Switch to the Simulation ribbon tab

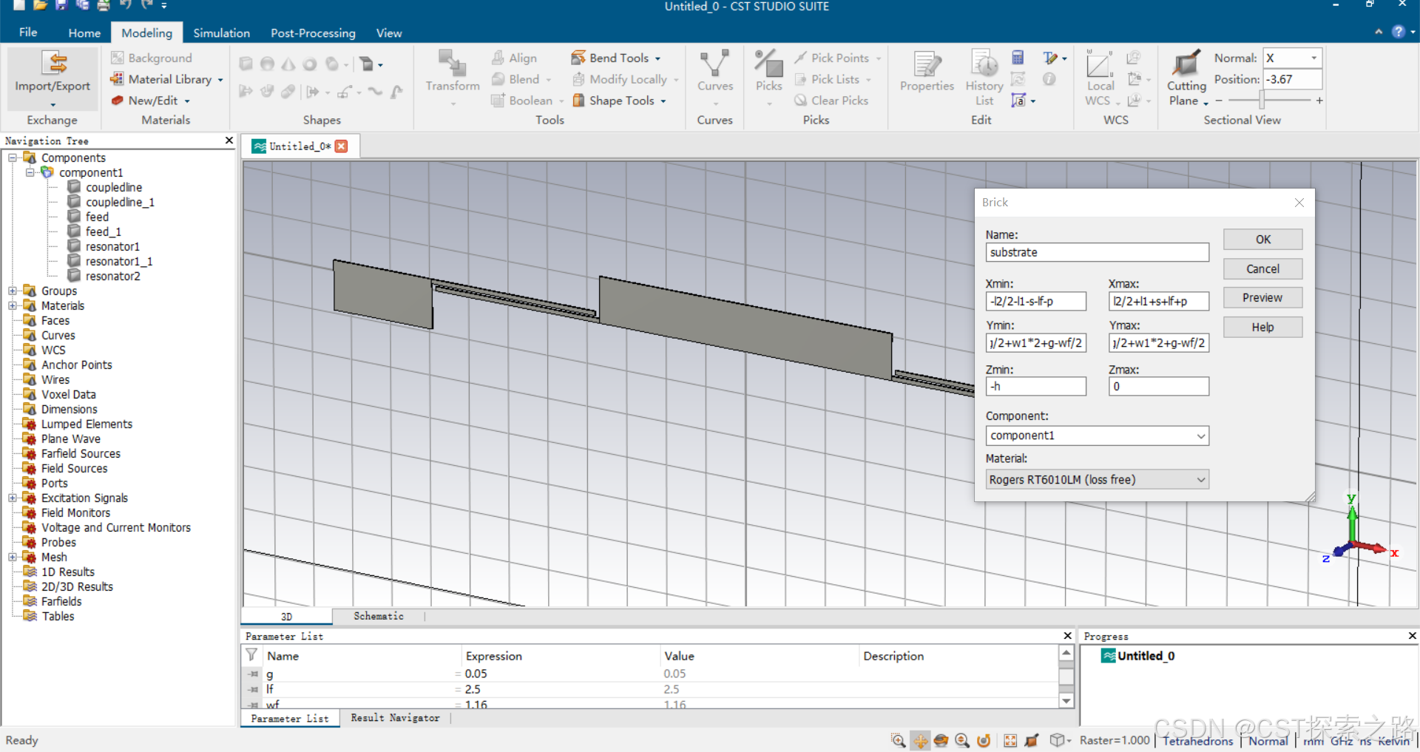(221, 33)
